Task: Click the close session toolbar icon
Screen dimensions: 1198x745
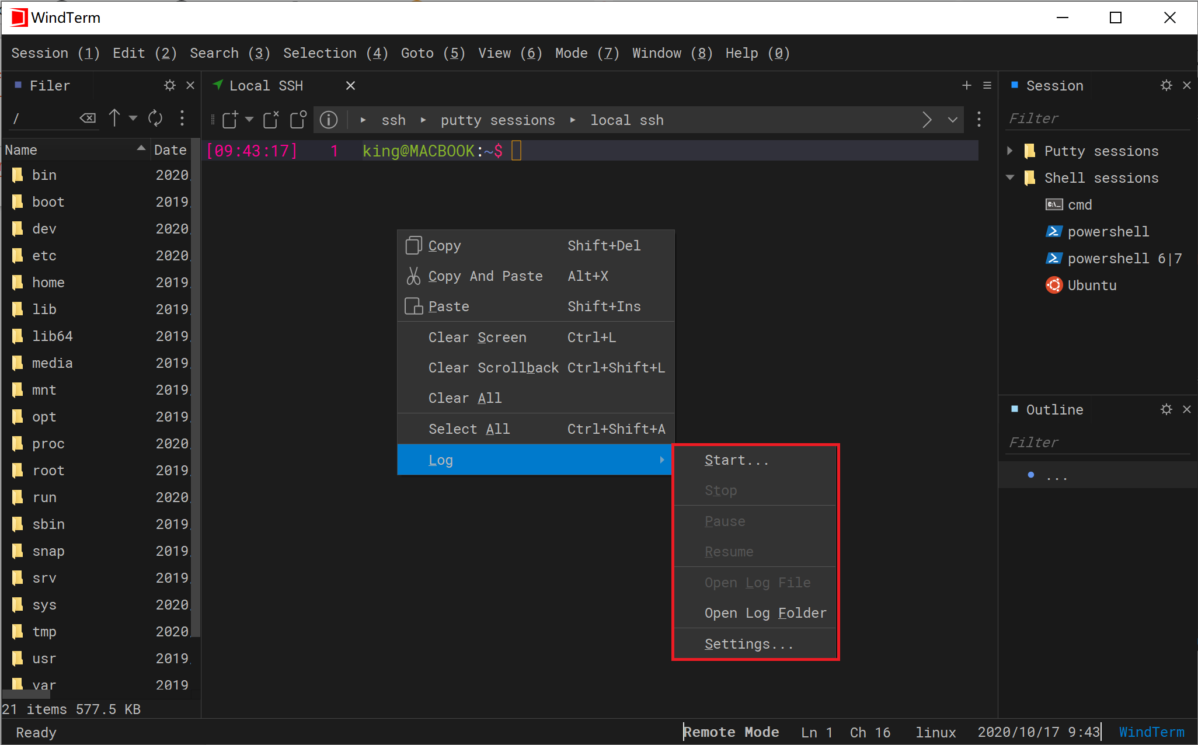Action: tap(271, 120)
